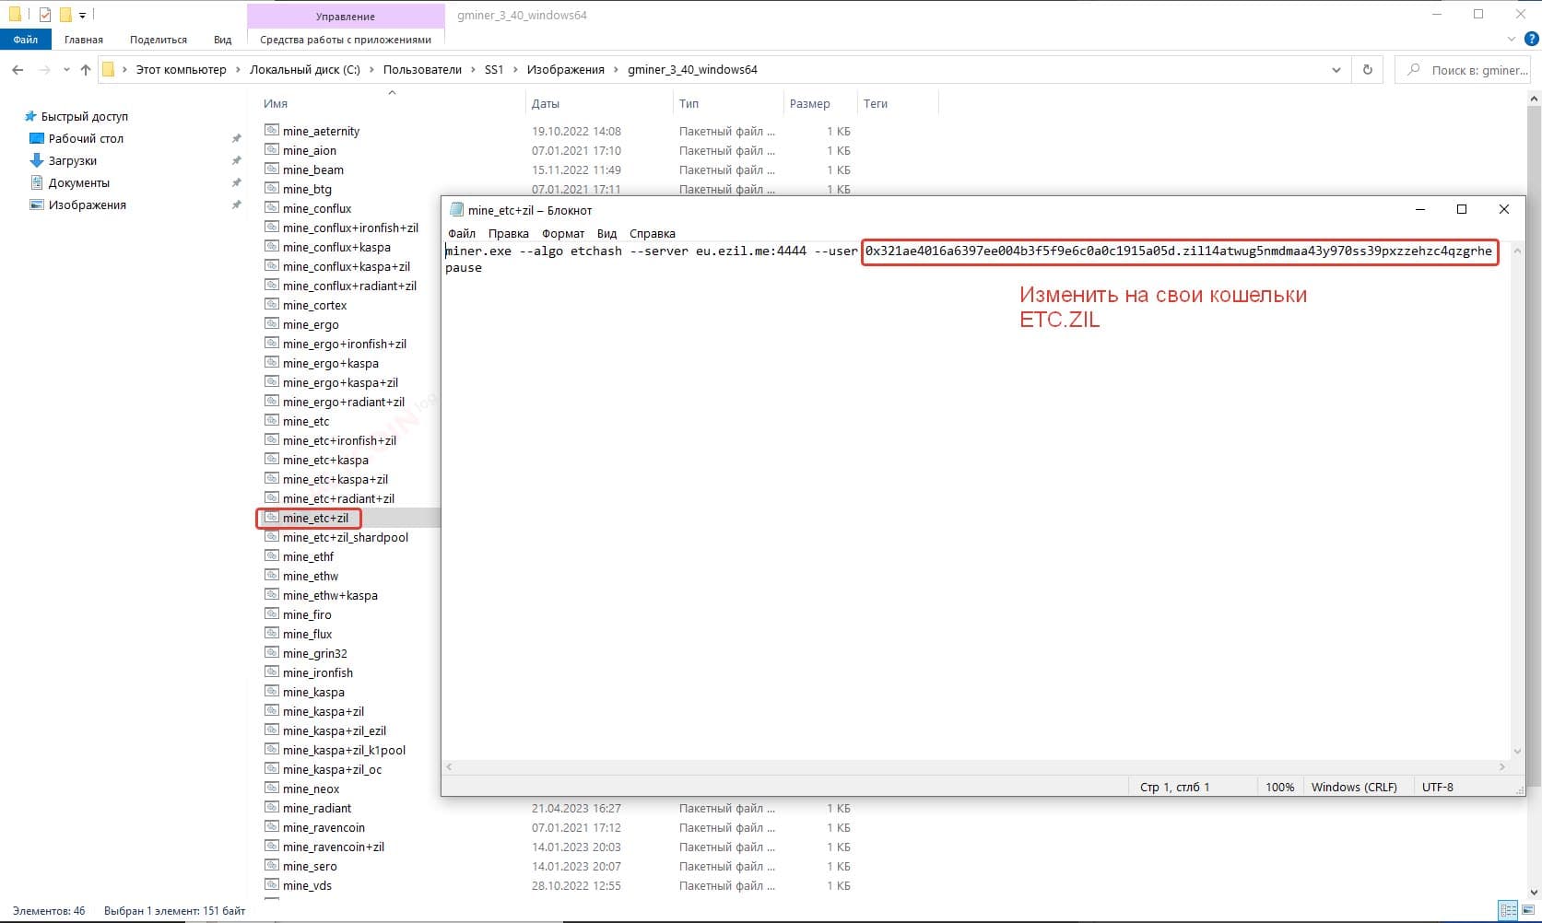The width and height of the screenshot is (1542, 923).
Task: Switch to large thumbnails view icon
Action: click(x=1528, y=910)
